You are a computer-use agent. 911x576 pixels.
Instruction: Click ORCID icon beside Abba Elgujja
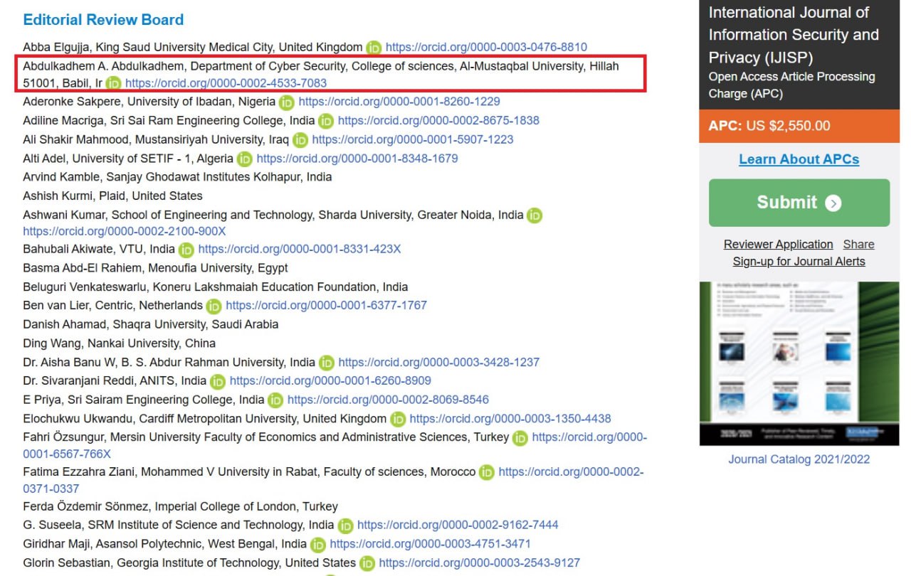(x=374, y=48)
